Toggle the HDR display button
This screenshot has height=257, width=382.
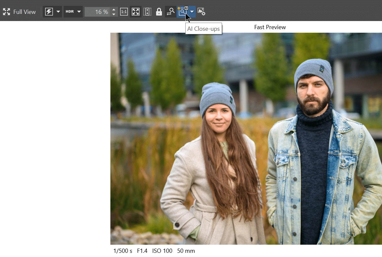tap(69, 12)
